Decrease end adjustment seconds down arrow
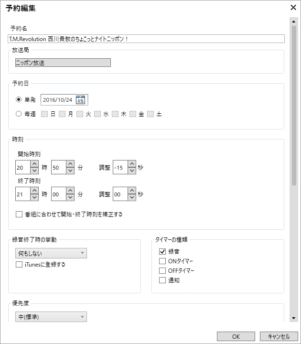Screen dimensions: 301x344 point(132,198)
